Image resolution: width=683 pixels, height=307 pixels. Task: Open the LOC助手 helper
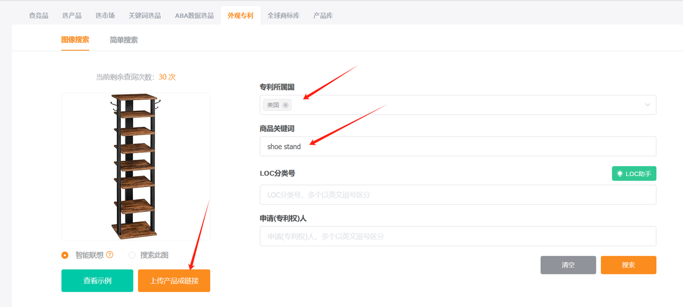(x=634, y=174)
